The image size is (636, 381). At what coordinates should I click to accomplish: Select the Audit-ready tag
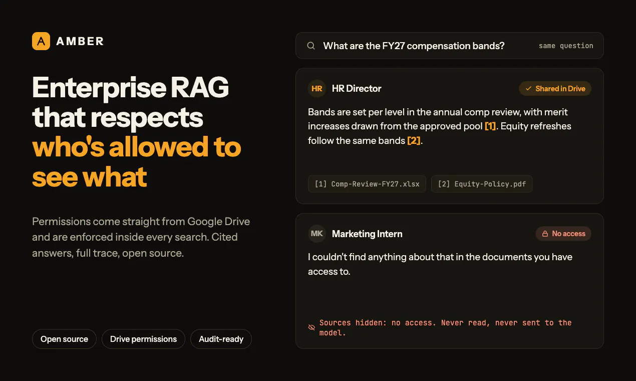[x=221, y=339]
